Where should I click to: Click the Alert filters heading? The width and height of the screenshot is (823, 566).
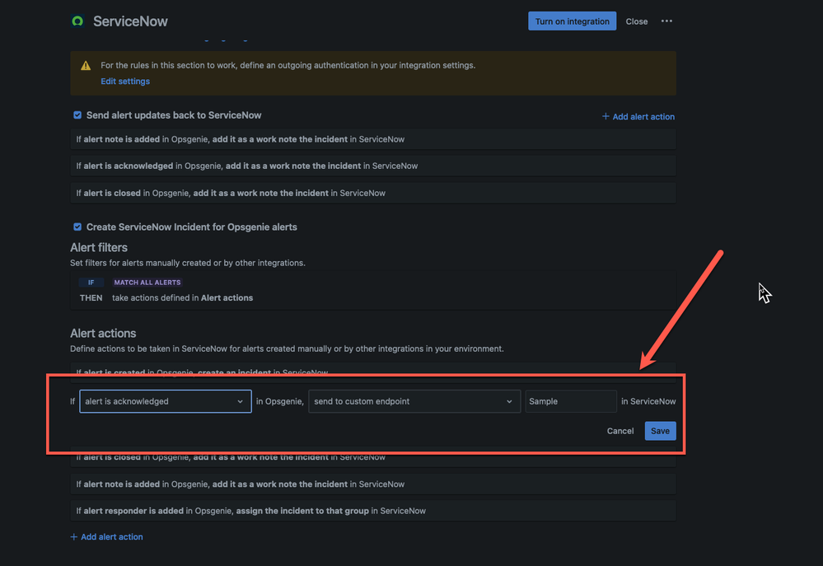pos(99,247)
